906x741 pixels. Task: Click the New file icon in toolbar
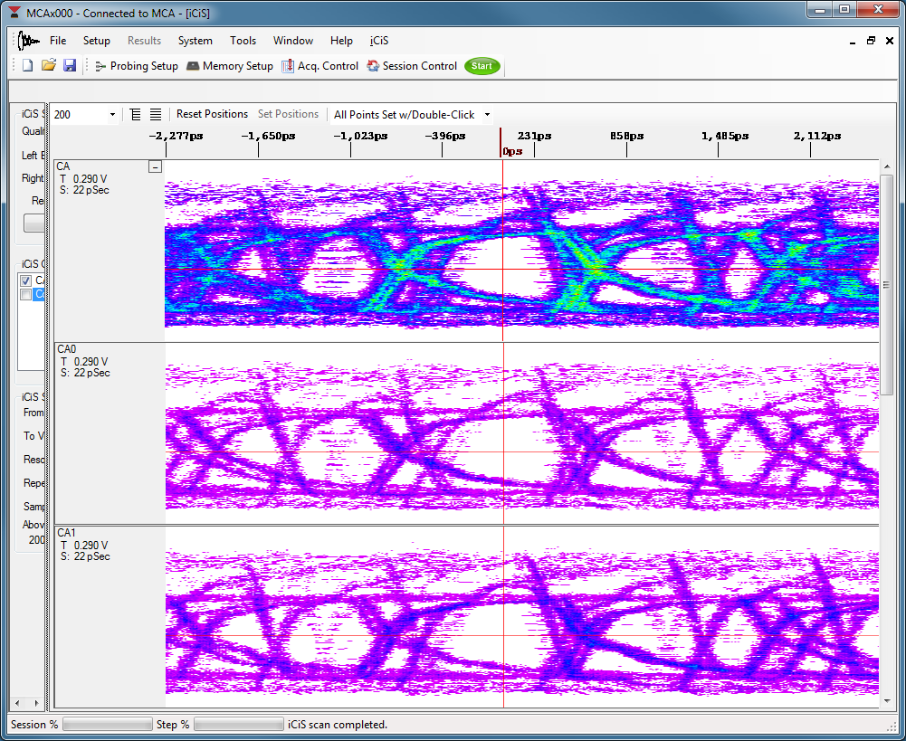(27, 66)
